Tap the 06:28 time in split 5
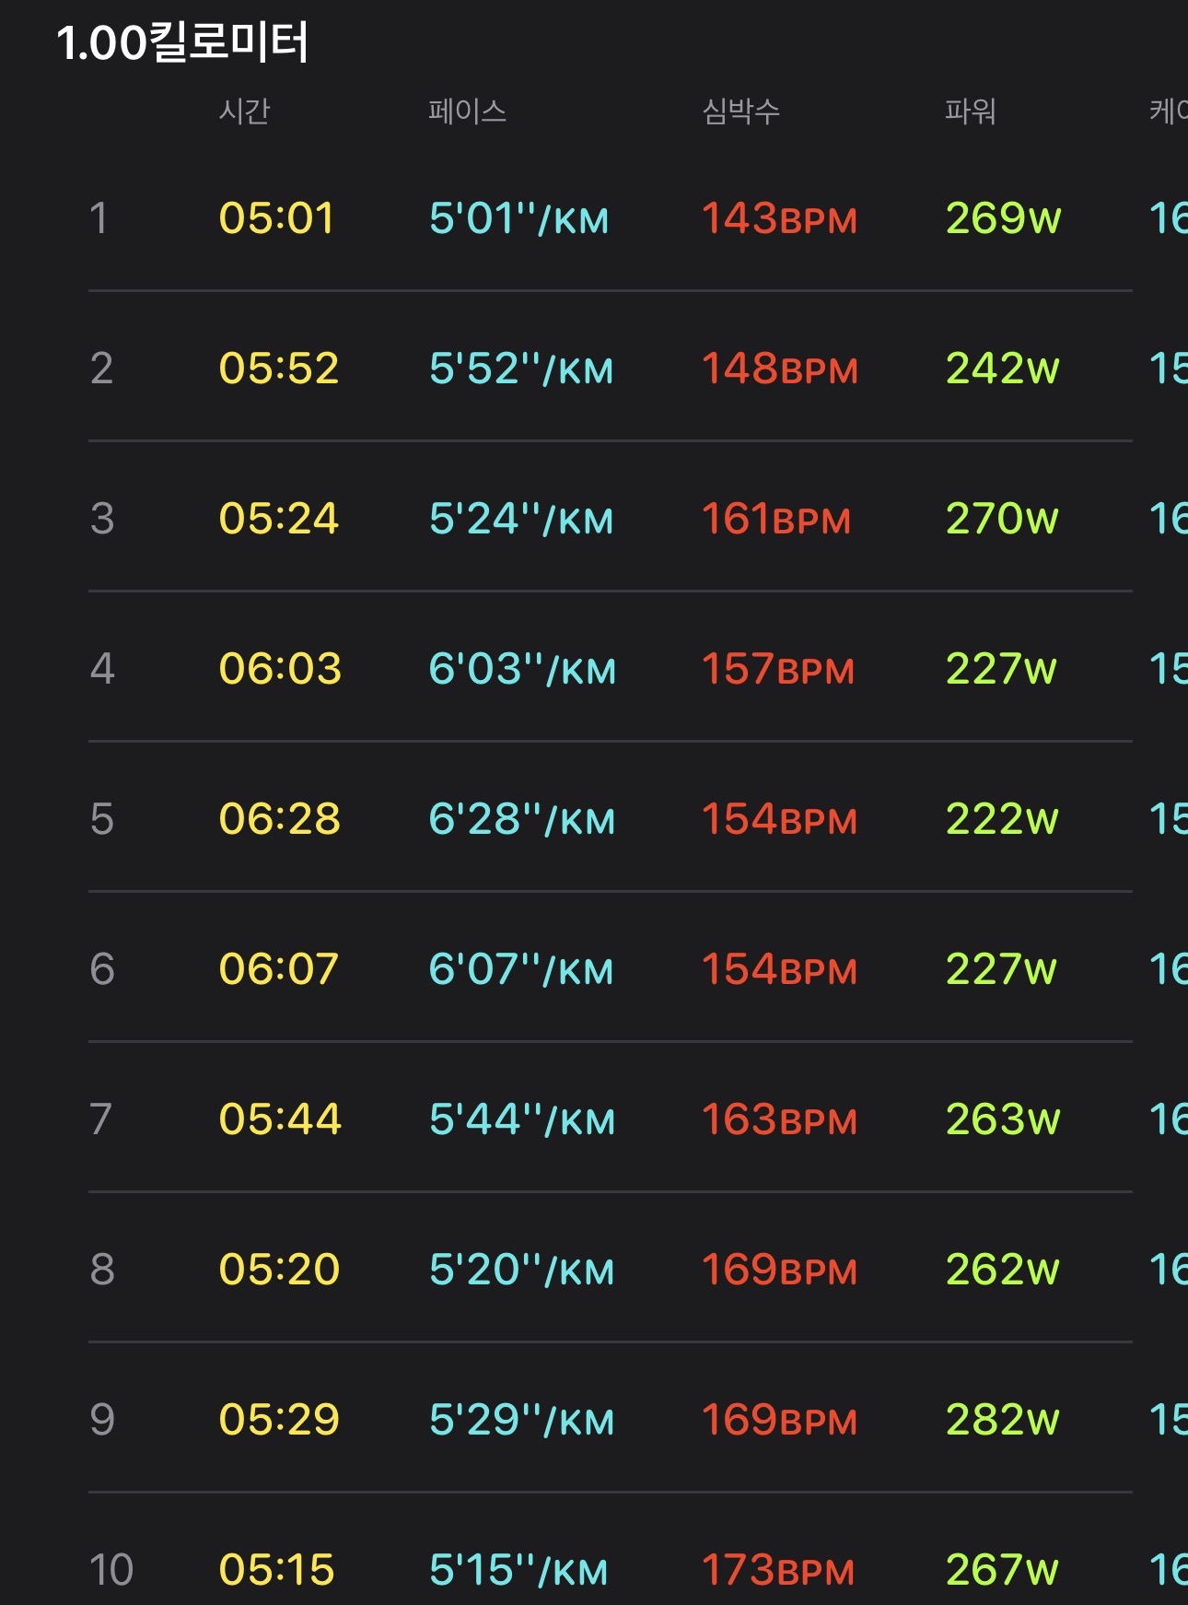 tap(279, 819)
